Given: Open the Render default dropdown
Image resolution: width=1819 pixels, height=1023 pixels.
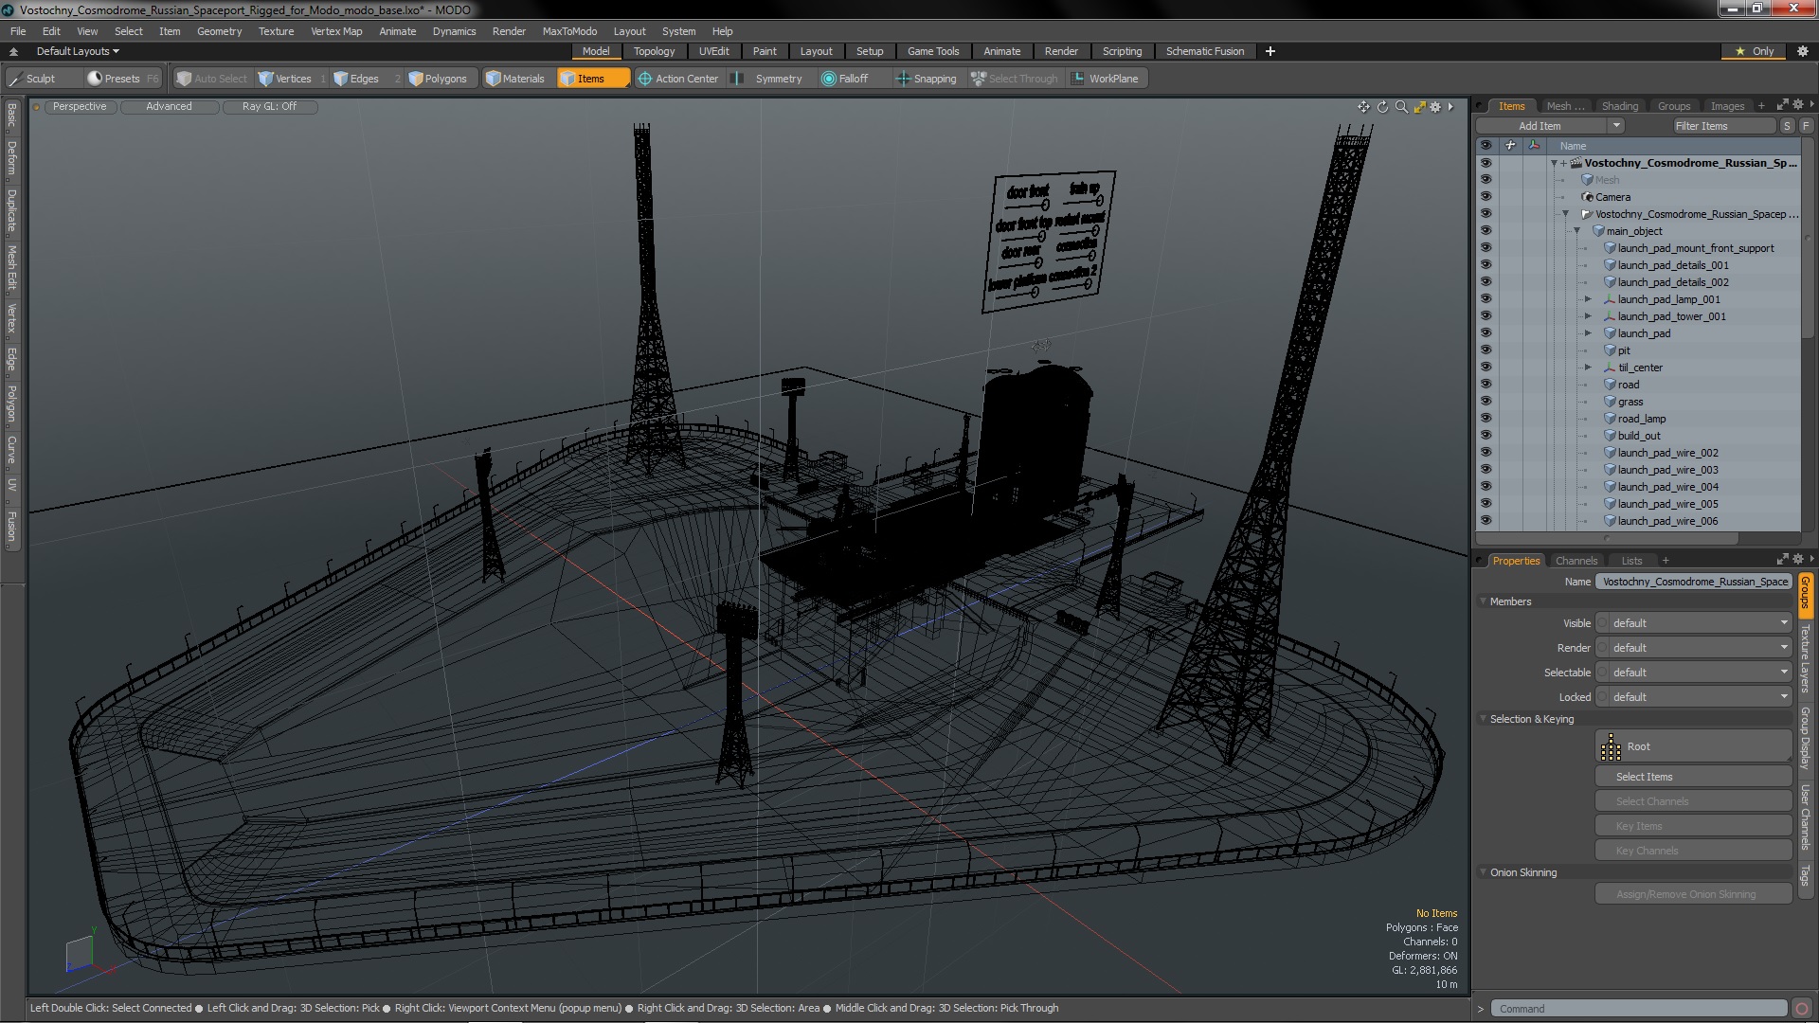Looking at the screenshot, I should 1695,648.
